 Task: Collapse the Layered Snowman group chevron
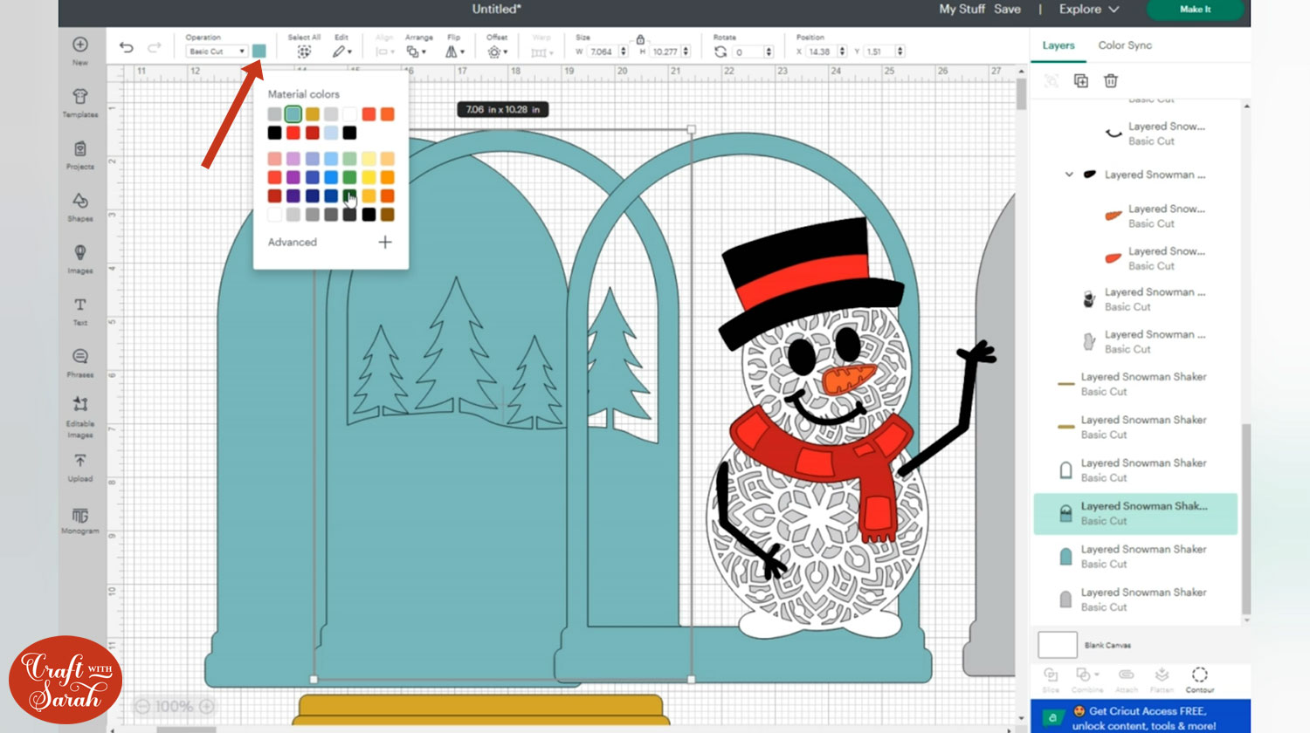[x=1069, y=175]
